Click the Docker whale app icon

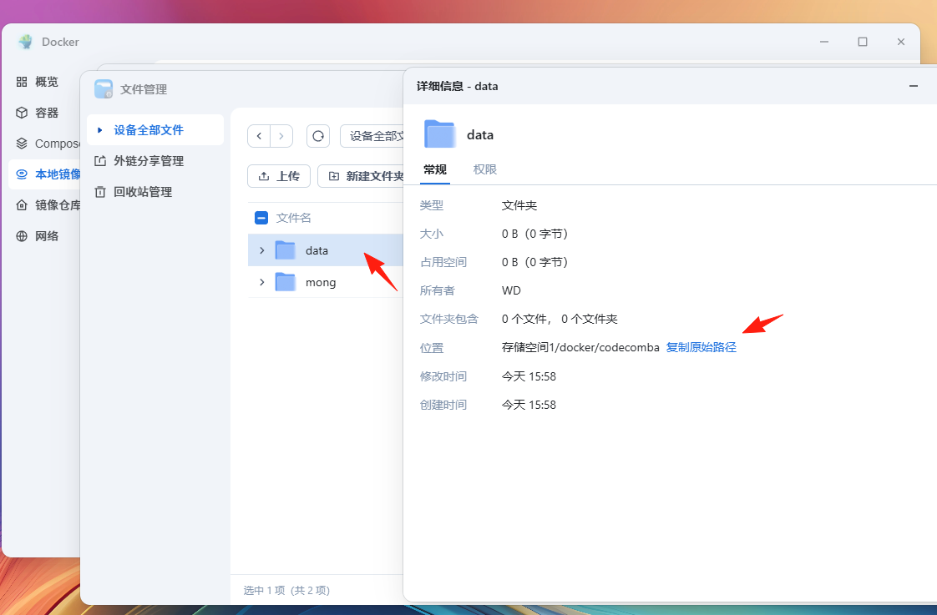tap(25, 42)
